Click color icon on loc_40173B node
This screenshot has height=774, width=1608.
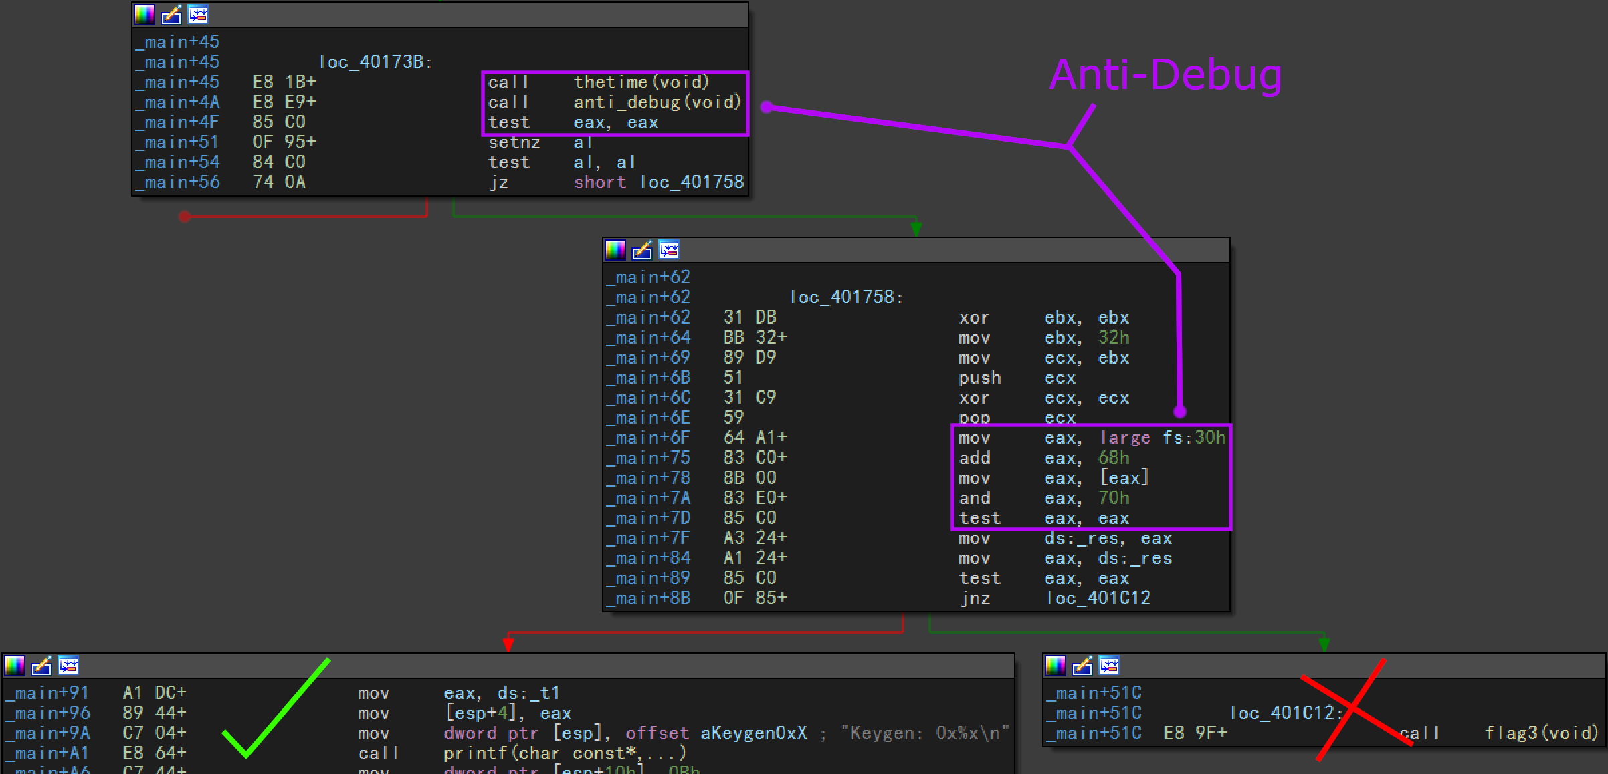coord(144,14)
